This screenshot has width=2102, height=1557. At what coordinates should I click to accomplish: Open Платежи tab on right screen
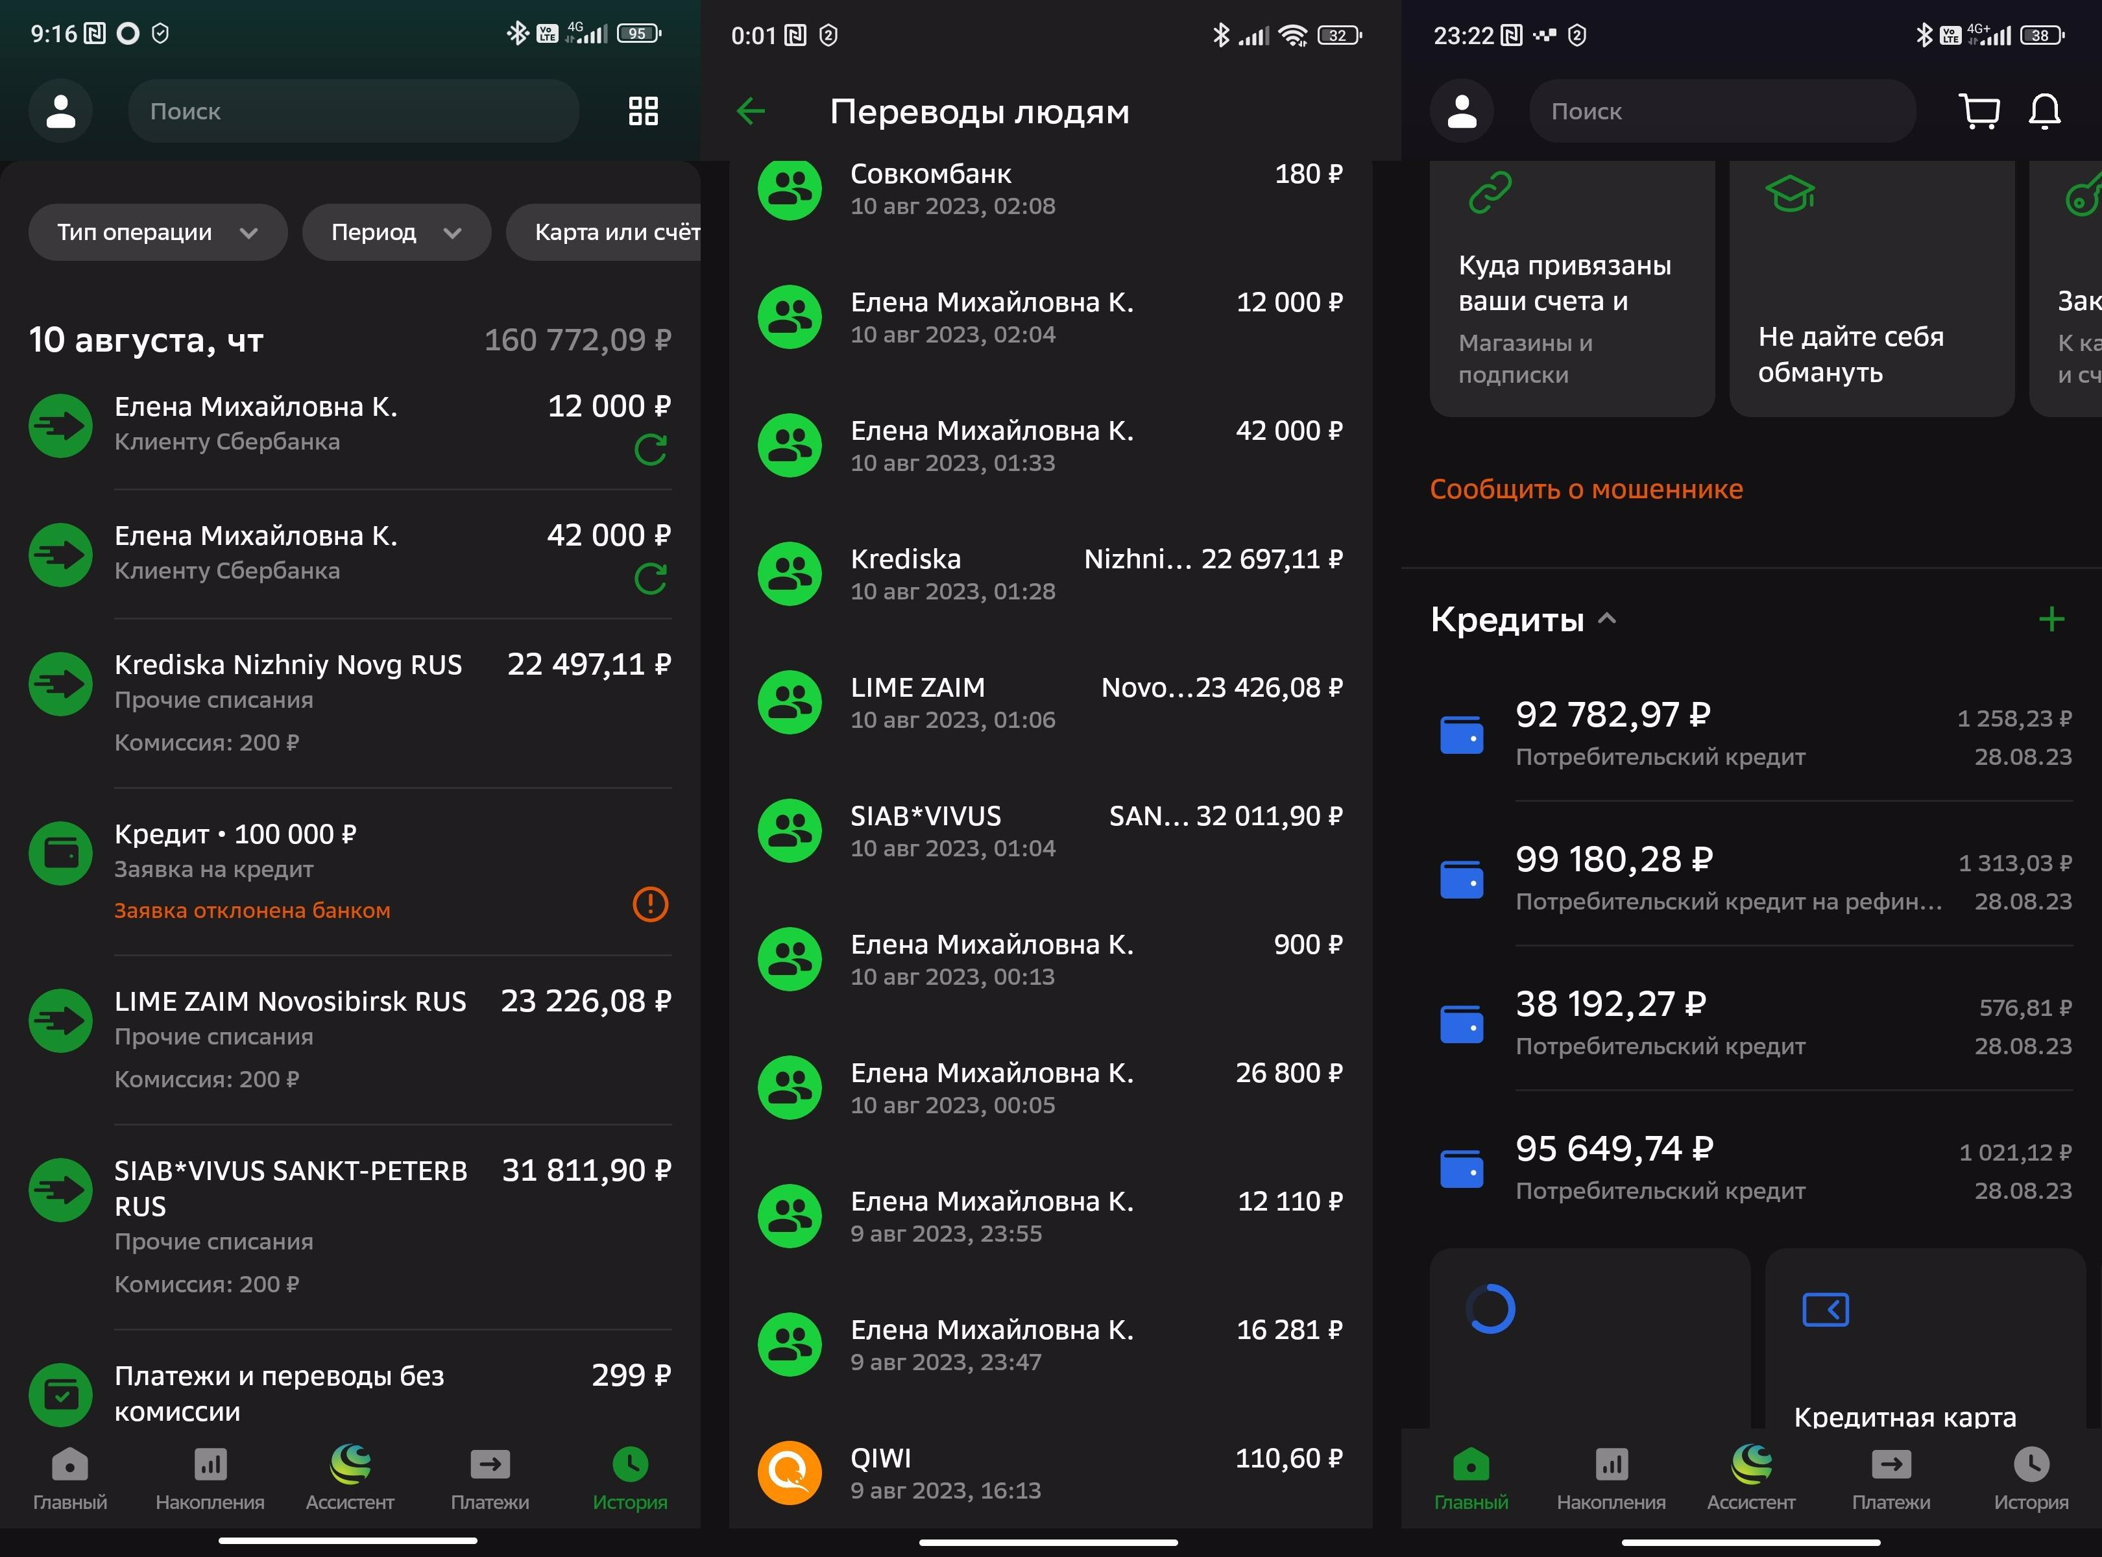point(1891,1480)
